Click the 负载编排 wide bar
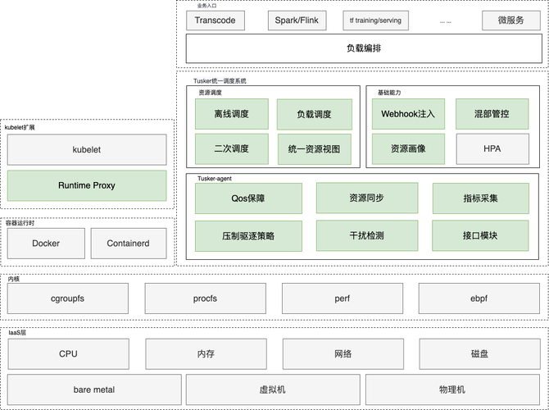The width and height of the screenshot is (549, 410). (x=363, y=48)
